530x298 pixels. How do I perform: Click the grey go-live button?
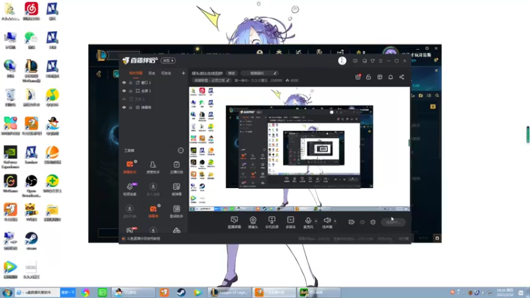[393, 222]
